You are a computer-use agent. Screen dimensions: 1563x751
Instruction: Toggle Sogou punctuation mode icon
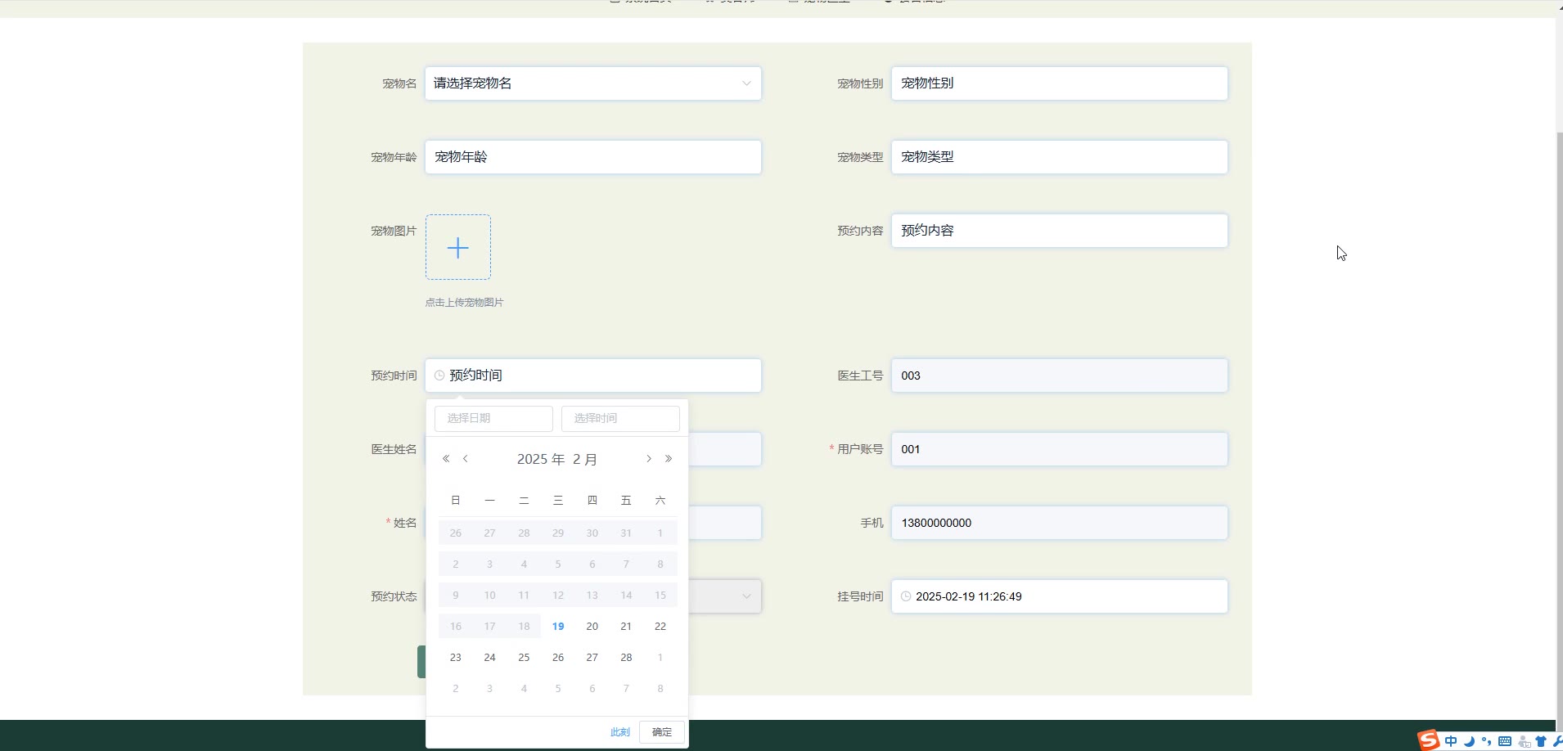[x=1487, y=741]
